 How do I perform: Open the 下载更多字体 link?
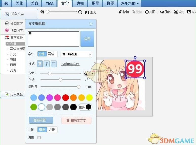[x=70, y=64]
